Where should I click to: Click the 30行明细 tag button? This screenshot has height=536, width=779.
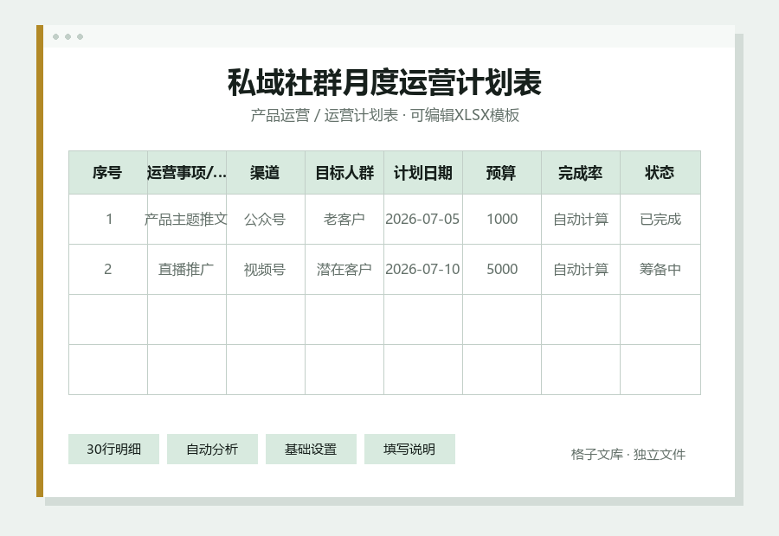tap(113, 450)
